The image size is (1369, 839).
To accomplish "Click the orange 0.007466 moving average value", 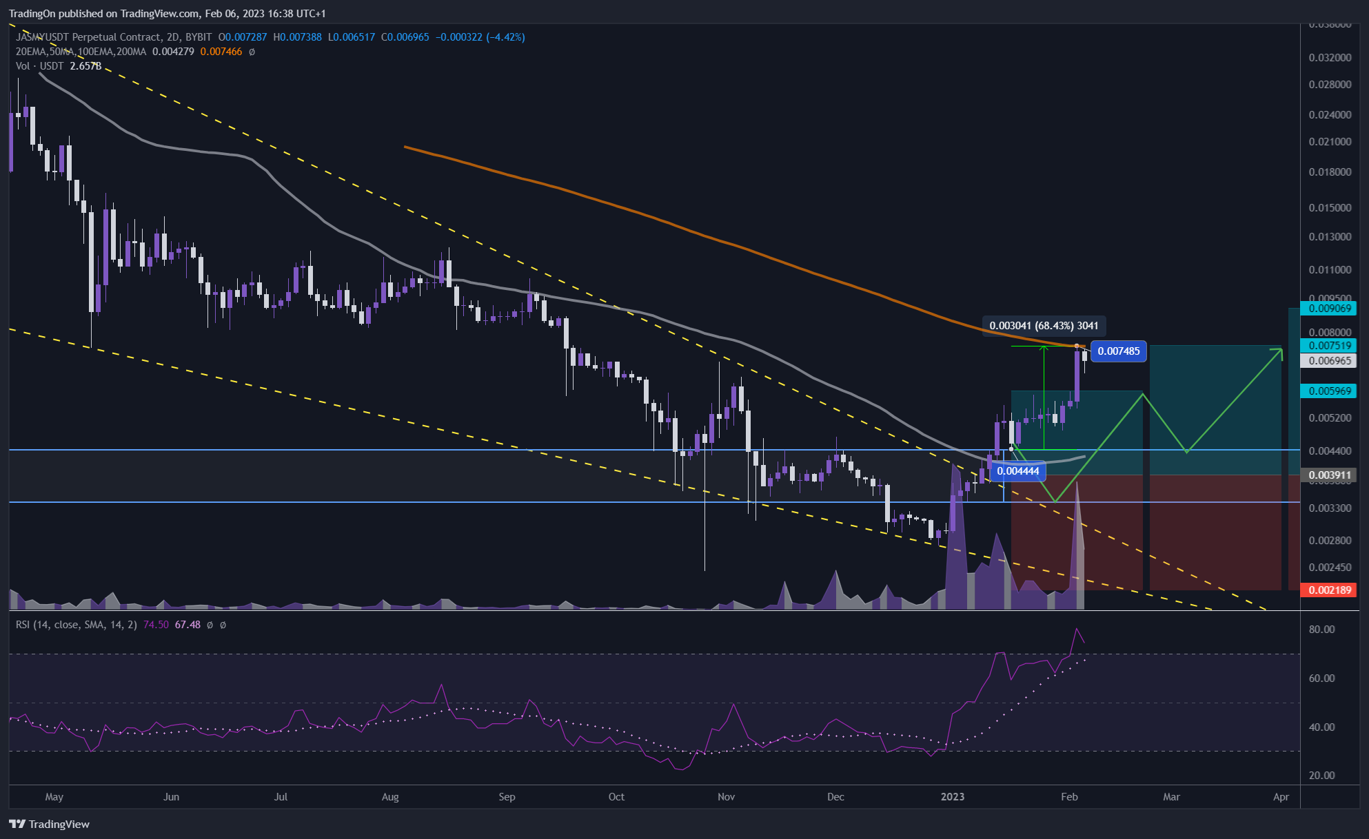I will [x=221, y=52].
